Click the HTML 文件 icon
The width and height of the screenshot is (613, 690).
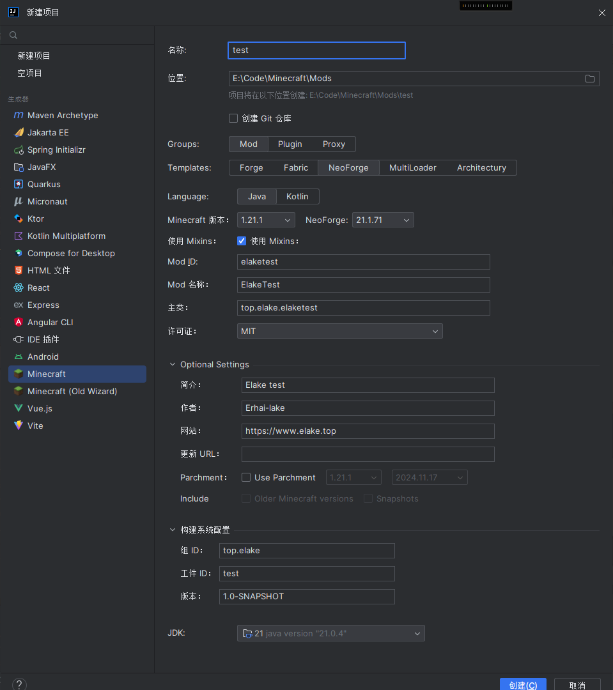pyautogui.click(x=19, y=270)
